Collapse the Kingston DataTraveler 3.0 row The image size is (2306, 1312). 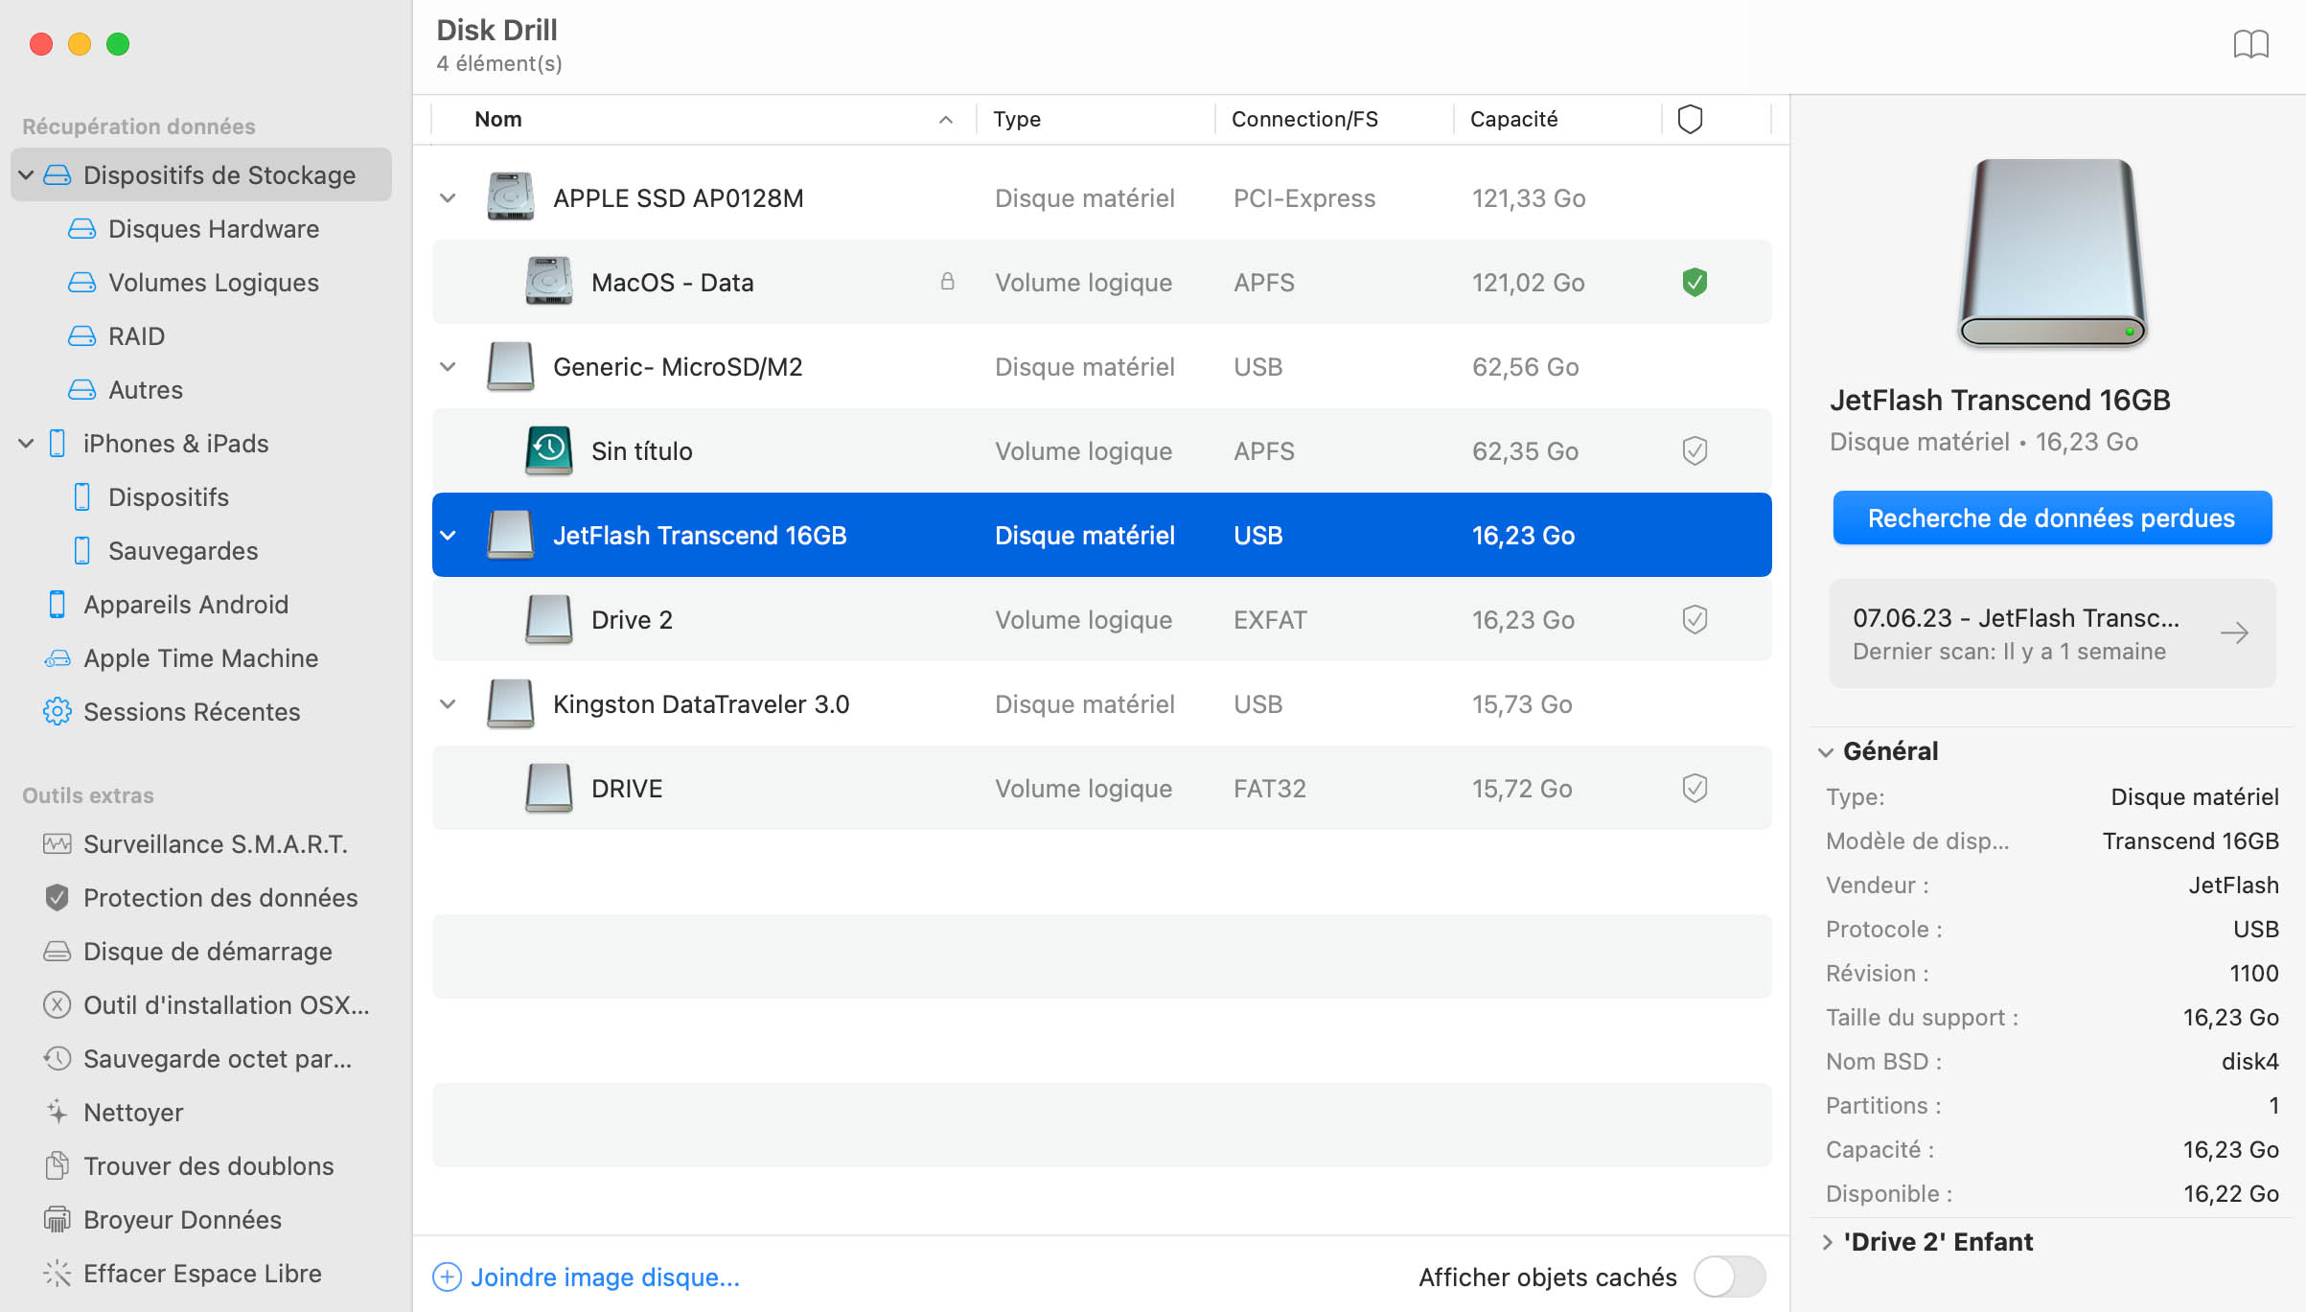(x=448, y=704)
